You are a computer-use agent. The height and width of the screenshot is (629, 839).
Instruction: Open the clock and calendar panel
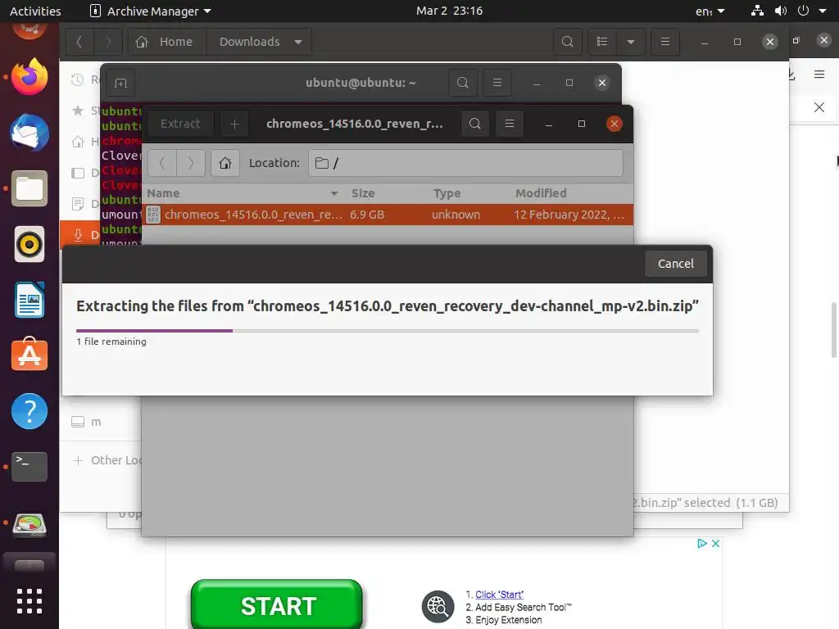(x=450, y=11)
